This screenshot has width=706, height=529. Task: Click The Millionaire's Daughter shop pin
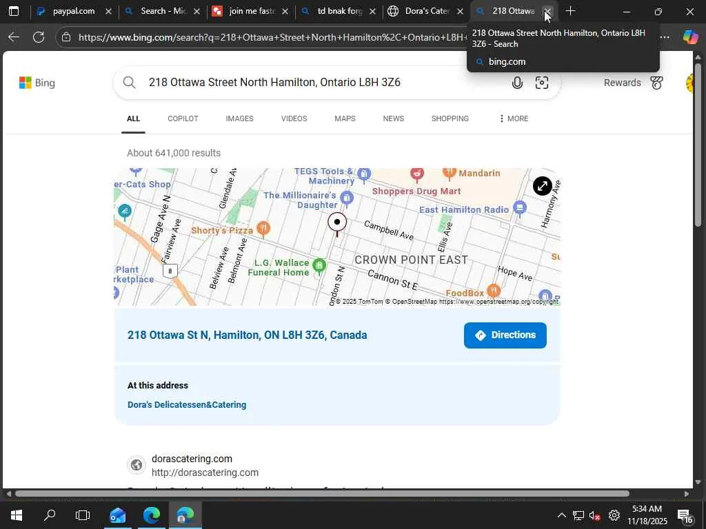(346, 197)
